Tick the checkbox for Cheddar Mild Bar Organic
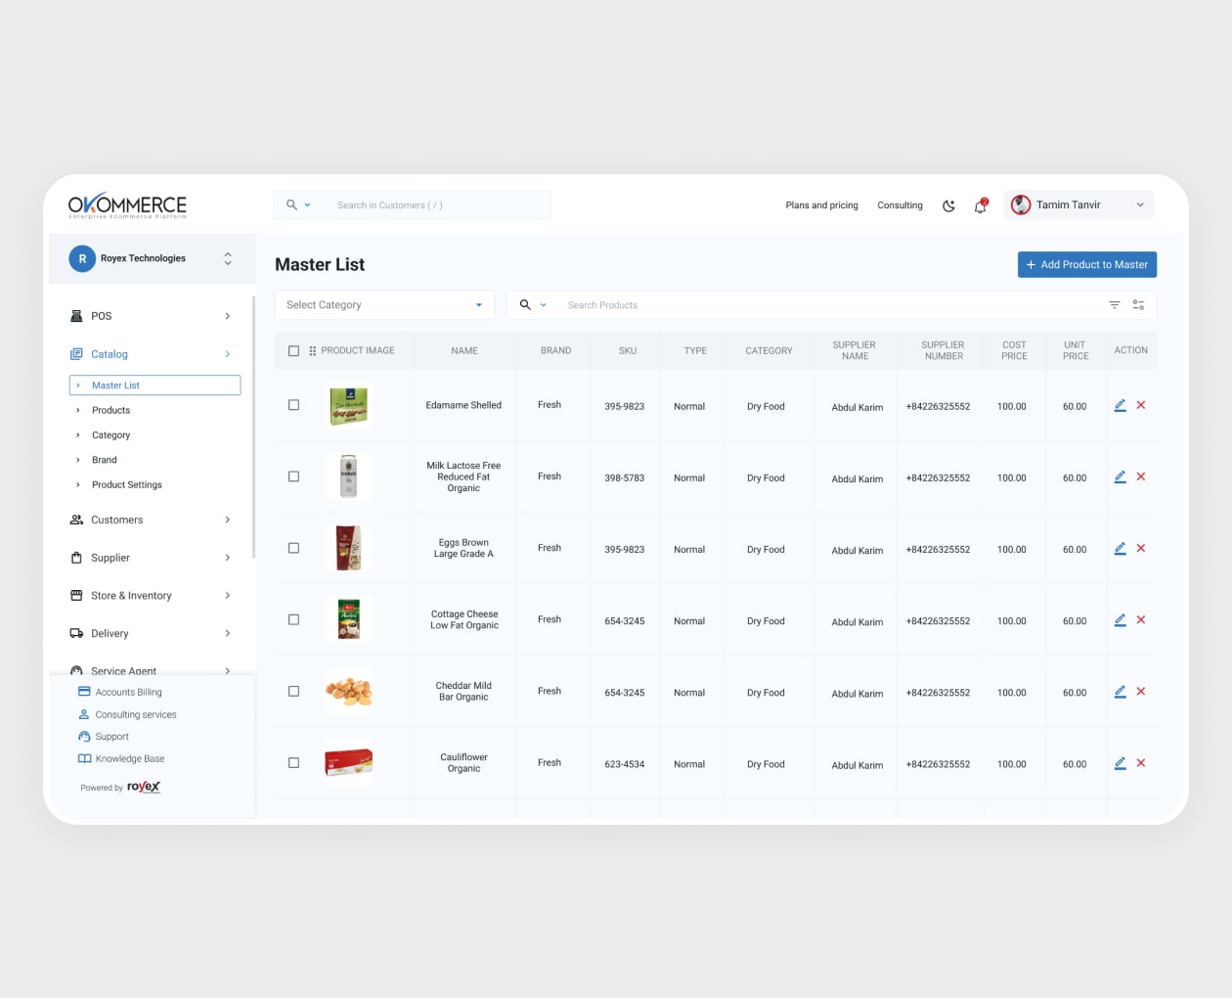 pyautogui.click(x=293, y=691)
